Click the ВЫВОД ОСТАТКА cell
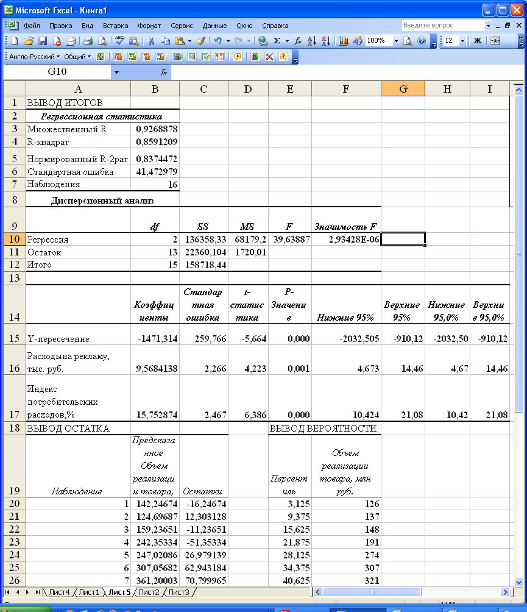527x612 pixels. (x=78, y=428)
